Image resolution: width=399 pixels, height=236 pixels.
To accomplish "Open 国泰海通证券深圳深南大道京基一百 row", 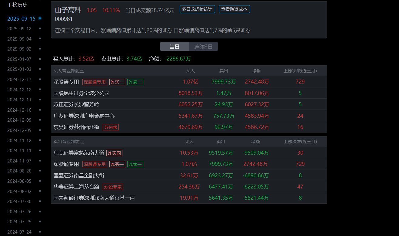I will [x=189, y=198].
